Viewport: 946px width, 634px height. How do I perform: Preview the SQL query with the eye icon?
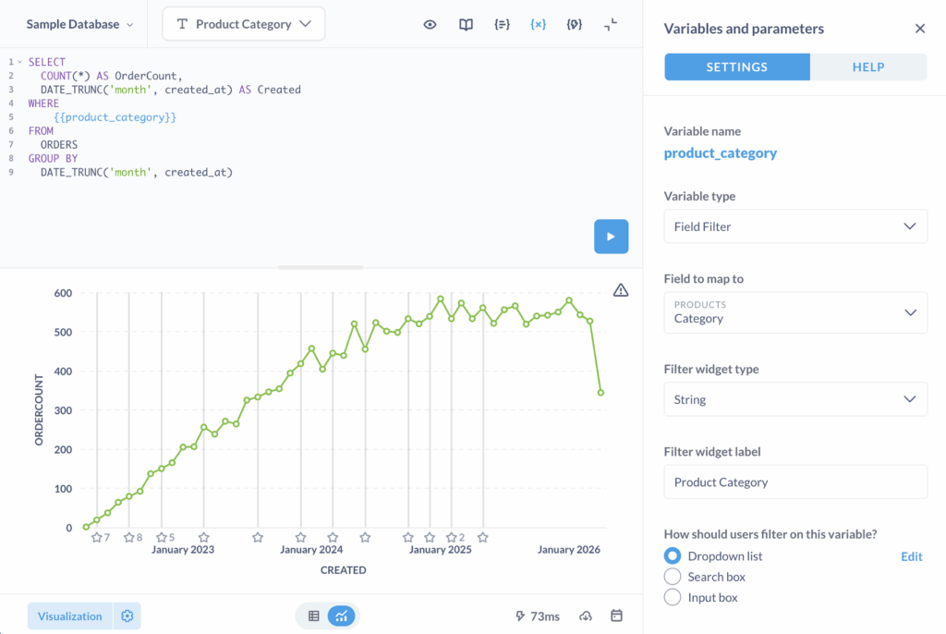(430, 25)
